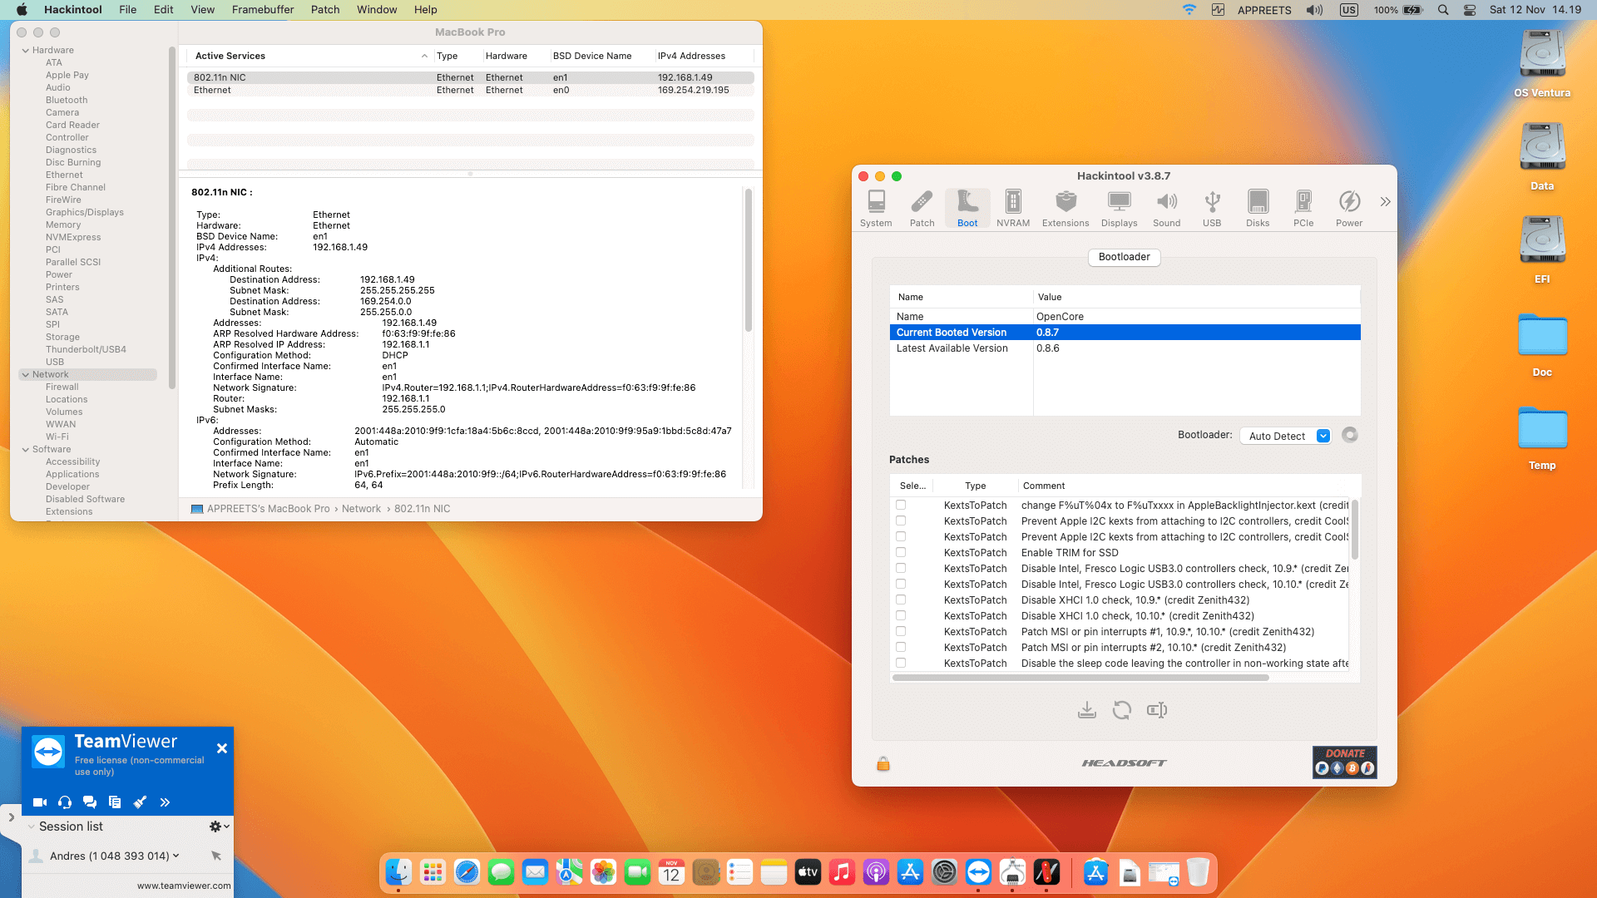Open the Framebuffer menu
The height and width of the screenshot is (898, 1597).
click(x=263, y=10)
